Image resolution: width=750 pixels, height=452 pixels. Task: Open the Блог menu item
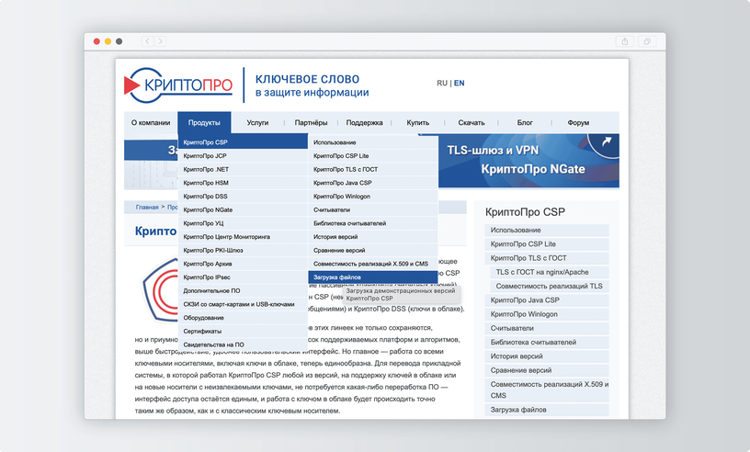point(525,122)
